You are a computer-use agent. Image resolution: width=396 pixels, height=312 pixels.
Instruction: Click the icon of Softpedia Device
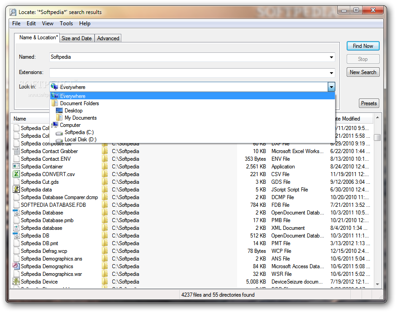[16, 281]
